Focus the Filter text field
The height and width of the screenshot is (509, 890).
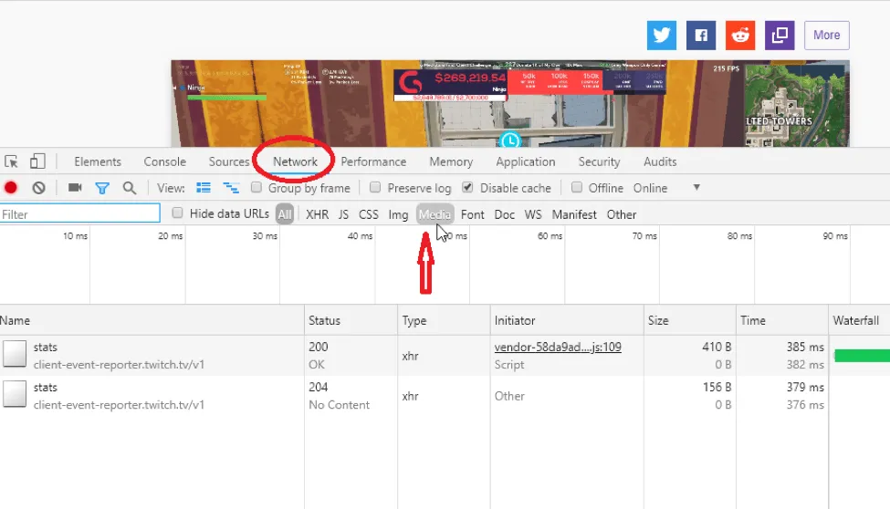tap(80, 214)
